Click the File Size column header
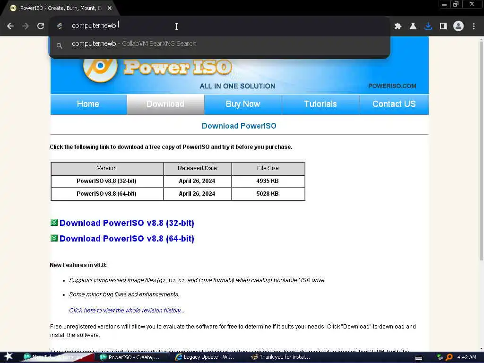484x363 pixels. 268,168
